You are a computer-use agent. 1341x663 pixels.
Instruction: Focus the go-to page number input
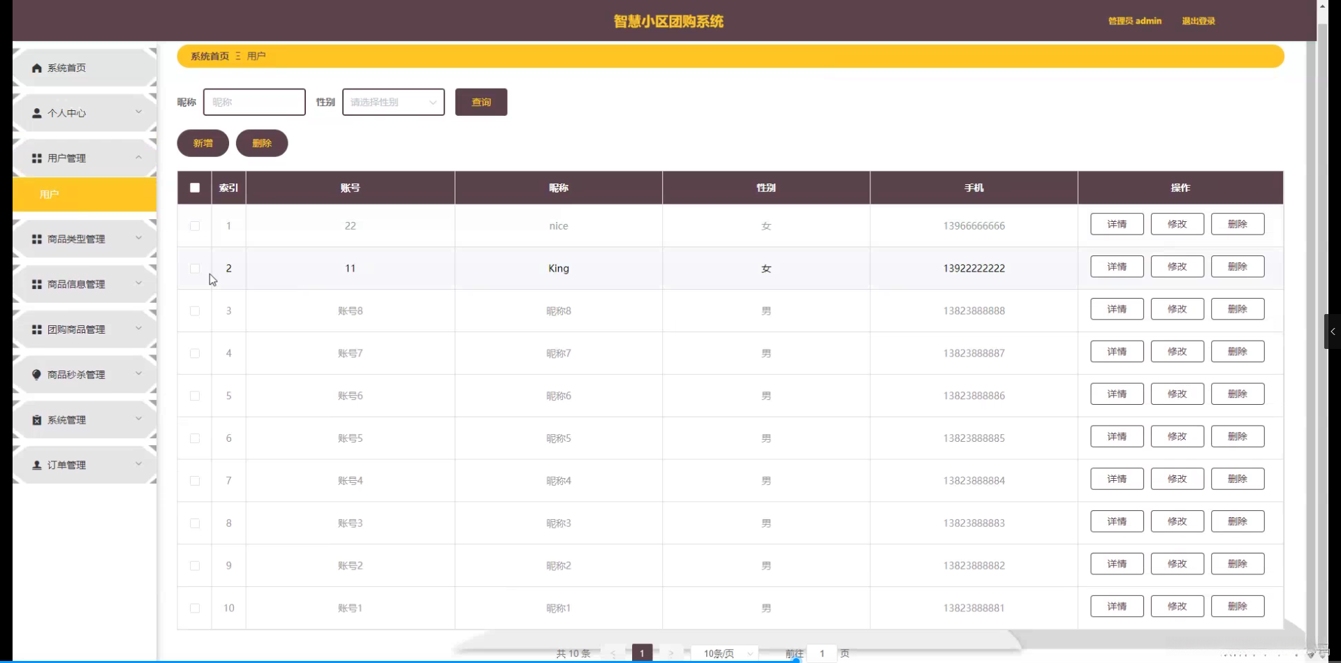coord(822,654)
